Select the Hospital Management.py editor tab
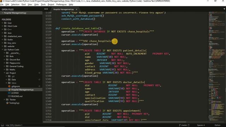226x127 pixels. coord(64,10)
